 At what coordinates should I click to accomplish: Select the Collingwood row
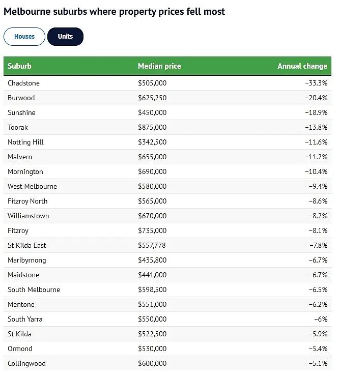click(26, 363)
